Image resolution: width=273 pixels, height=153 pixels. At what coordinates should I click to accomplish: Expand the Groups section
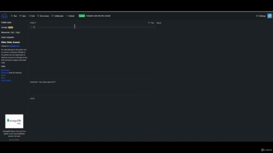pyautogui.click(x=4, y=27)
